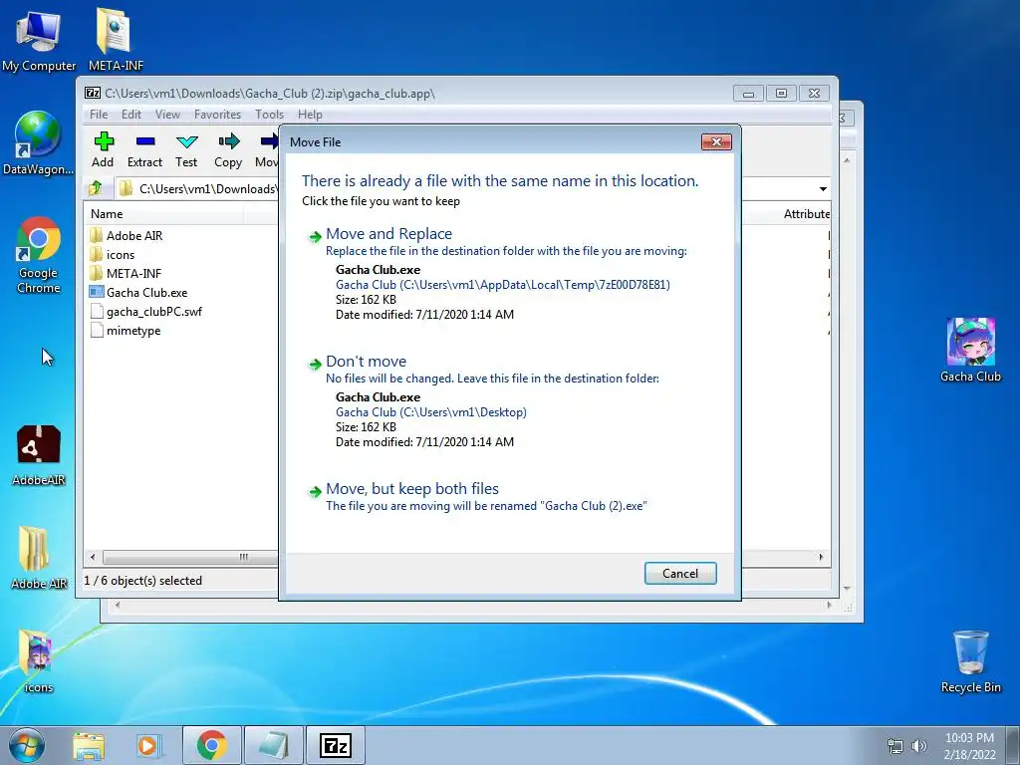
Task: Click the Move toolbar icon in 7-Zip
Action: 267,150
